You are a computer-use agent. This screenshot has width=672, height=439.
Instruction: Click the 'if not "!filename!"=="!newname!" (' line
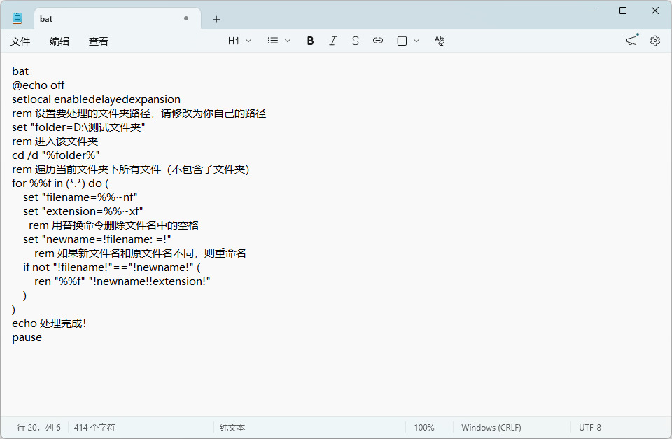click(x=112, y=267)
